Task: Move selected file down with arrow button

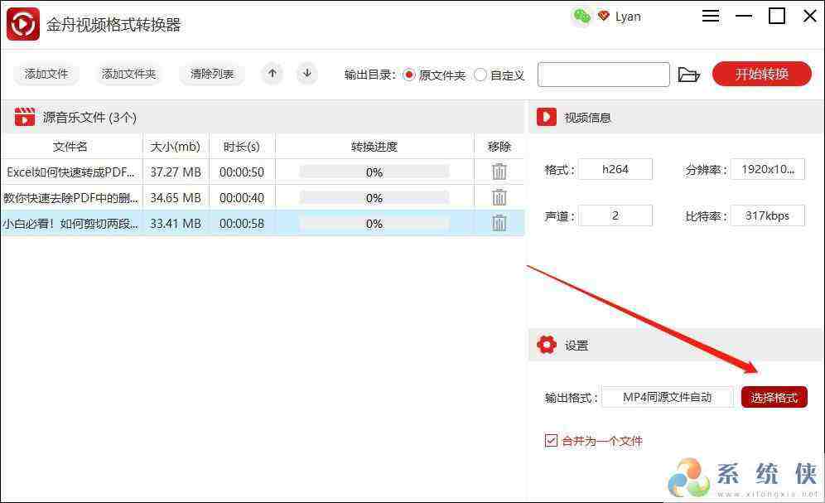Action: pyautogui.click(x=307, y=74)
